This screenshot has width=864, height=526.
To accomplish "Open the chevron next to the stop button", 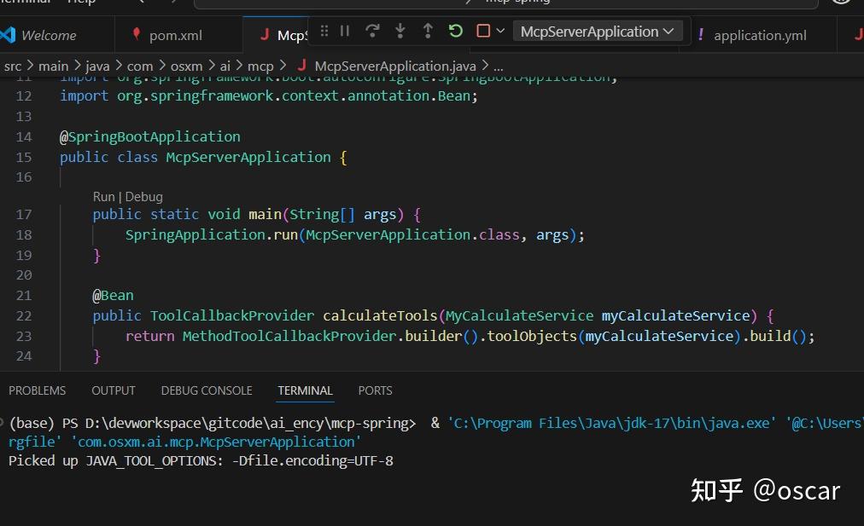I will [x=501, y=30].
